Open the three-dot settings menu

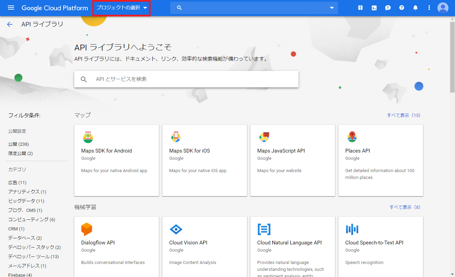click(429, 8)
